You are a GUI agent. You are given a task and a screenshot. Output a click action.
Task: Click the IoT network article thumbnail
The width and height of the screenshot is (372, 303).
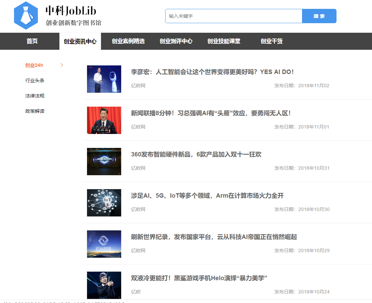point(104,203)
